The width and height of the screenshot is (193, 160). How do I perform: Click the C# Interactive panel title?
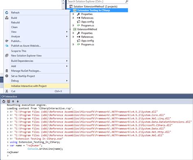pyautogui.click(x=9, y=96)
